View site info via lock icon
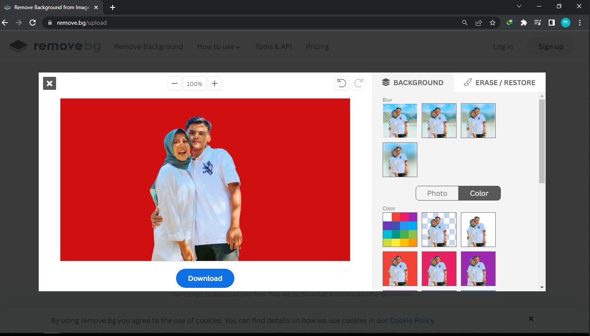Image resolution: width=590 pixels, height=336 pixels. click(50, 23)
